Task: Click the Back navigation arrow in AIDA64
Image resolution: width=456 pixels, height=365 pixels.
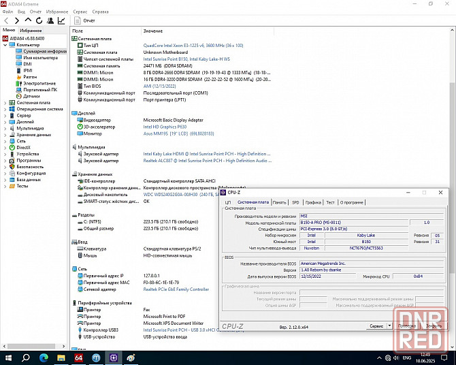Action: [6, 20]
